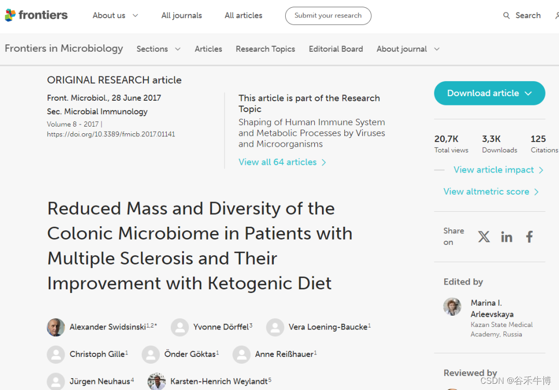The width and height of the screenshot is (559, 390).
Task: Click Alexander Swidsinski's author photo
Action: 56,327
